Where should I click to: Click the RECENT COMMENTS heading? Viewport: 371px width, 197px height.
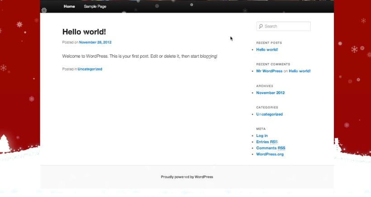coord(273,64)
